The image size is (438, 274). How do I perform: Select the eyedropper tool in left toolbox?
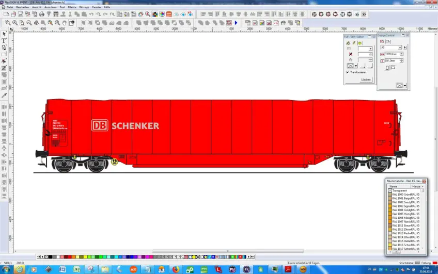point(4,95)
